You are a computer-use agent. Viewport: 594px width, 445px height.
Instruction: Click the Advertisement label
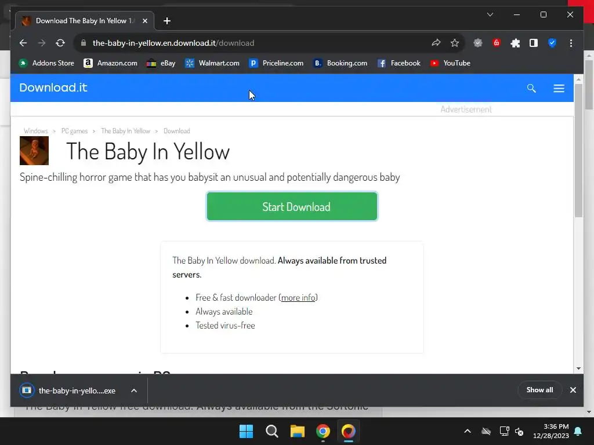coord(466,110)
